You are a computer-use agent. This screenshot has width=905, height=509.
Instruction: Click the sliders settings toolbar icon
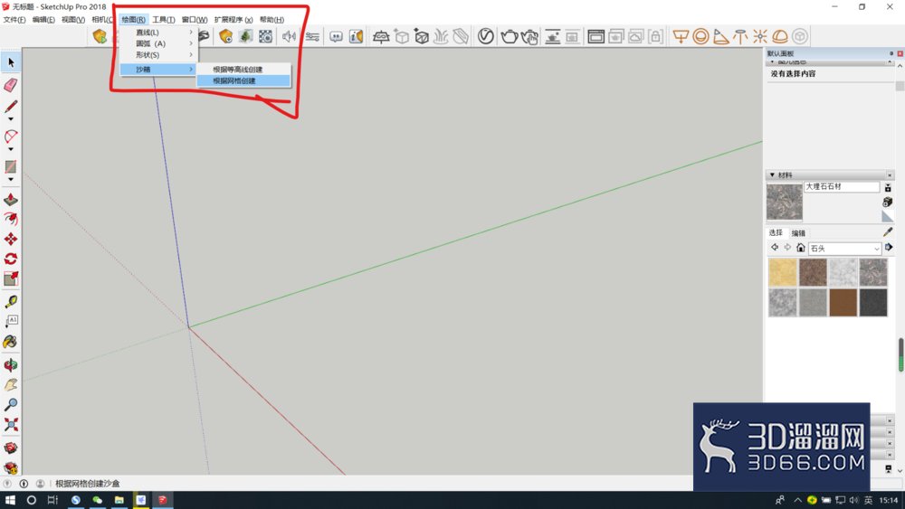coord(312,37)
